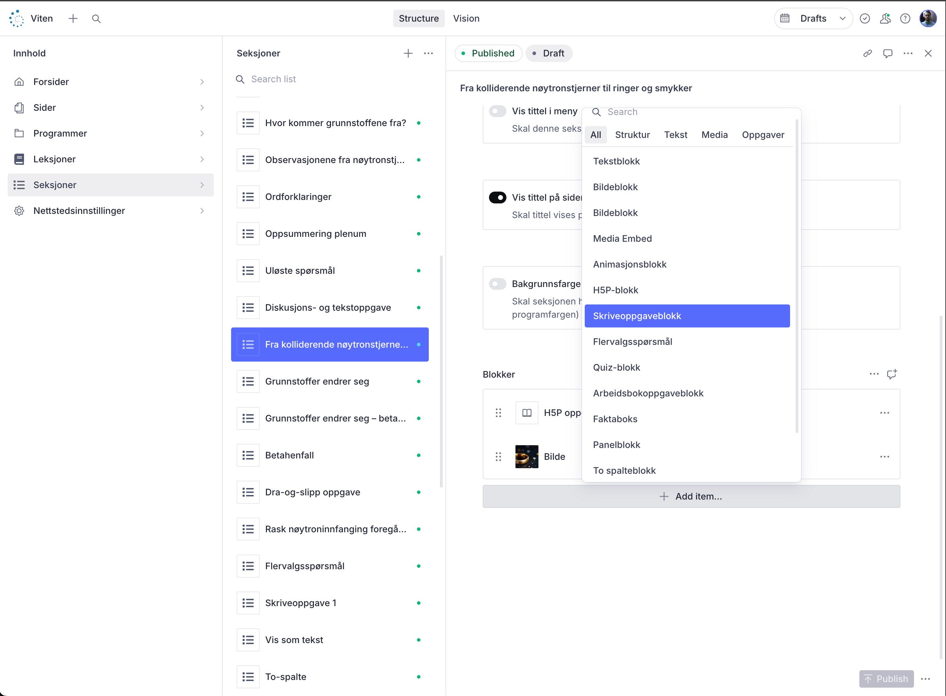Click the plus icon to add Seksjoner
Image resolution: width=946 pixels, height=696 pixels.
pos(408,54)
